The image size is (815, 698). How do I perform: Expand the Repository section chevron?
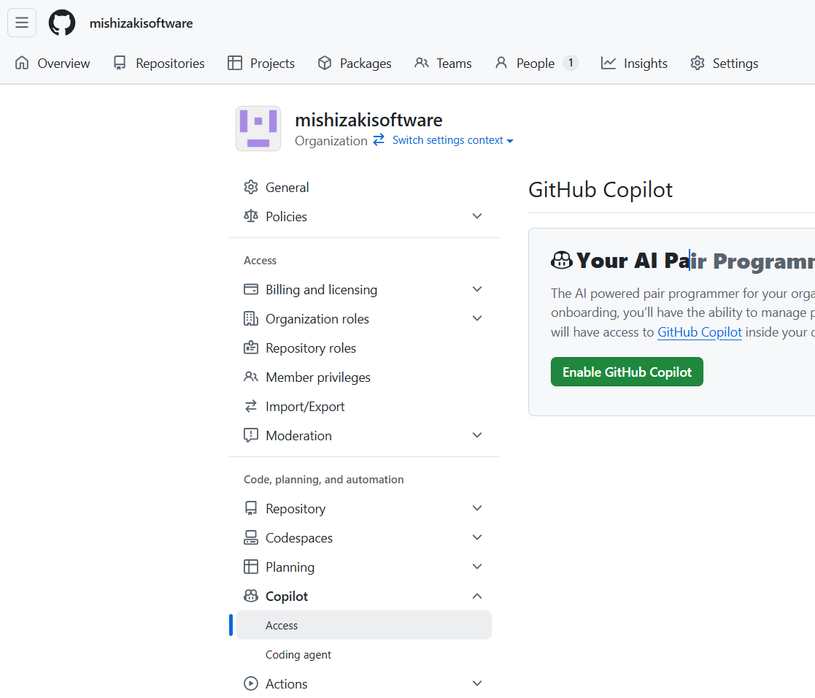(x=477, y=508)
